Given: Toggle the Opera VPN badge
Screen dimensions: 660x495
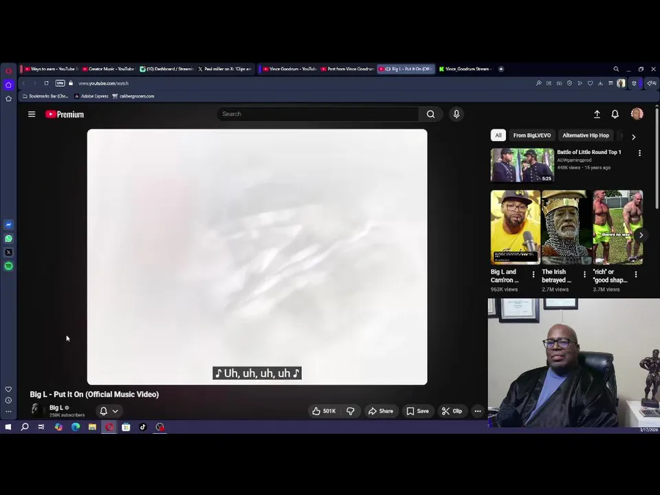Looking at the screenshot, I should coord(60,83).
